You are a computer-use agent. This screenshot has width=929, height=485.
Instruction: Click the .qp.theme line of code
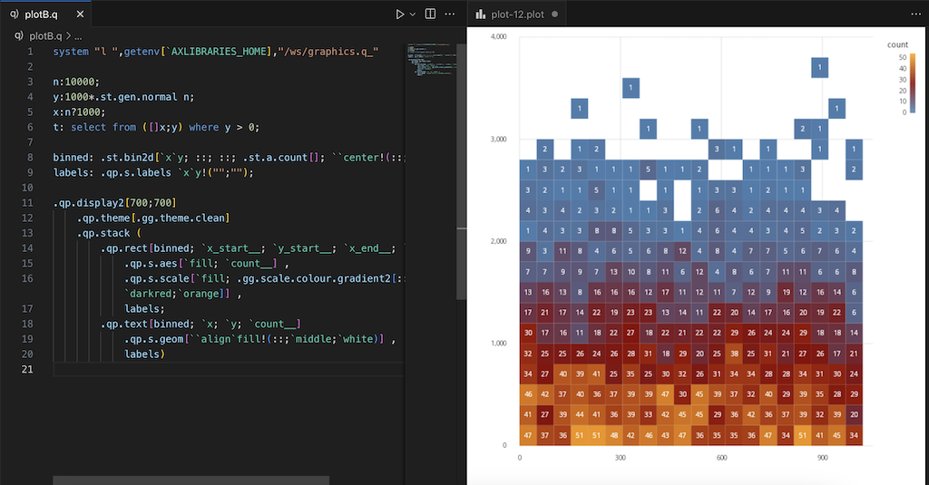pyautogui.click(x=152, y=218)
